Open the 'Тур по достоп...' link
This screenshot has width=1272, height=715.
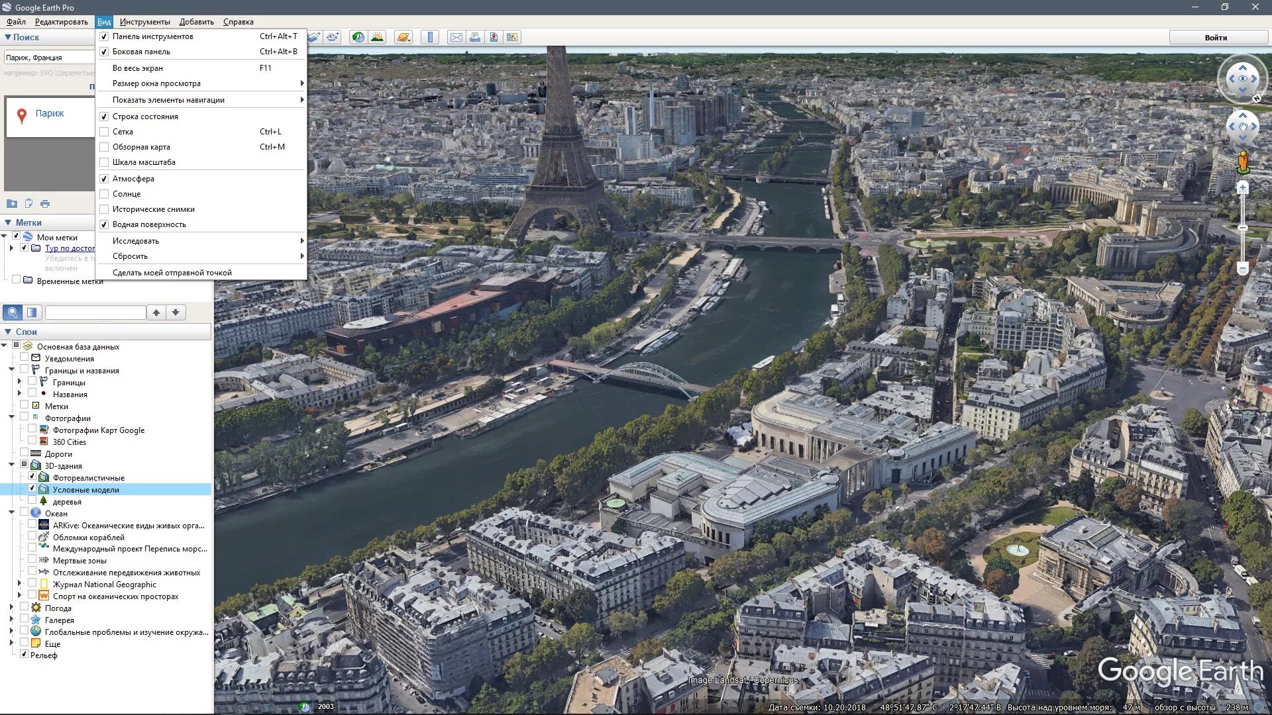point(70,248)
